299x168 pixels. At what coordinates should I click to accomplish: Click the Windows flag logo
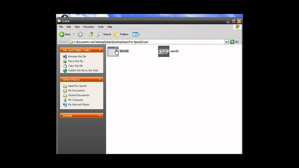pos(237,27)
